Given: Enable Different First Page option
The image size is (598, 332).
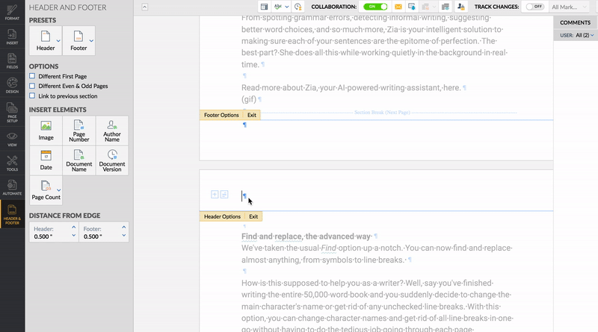Looking at the screenshot, I should point(32,76).
